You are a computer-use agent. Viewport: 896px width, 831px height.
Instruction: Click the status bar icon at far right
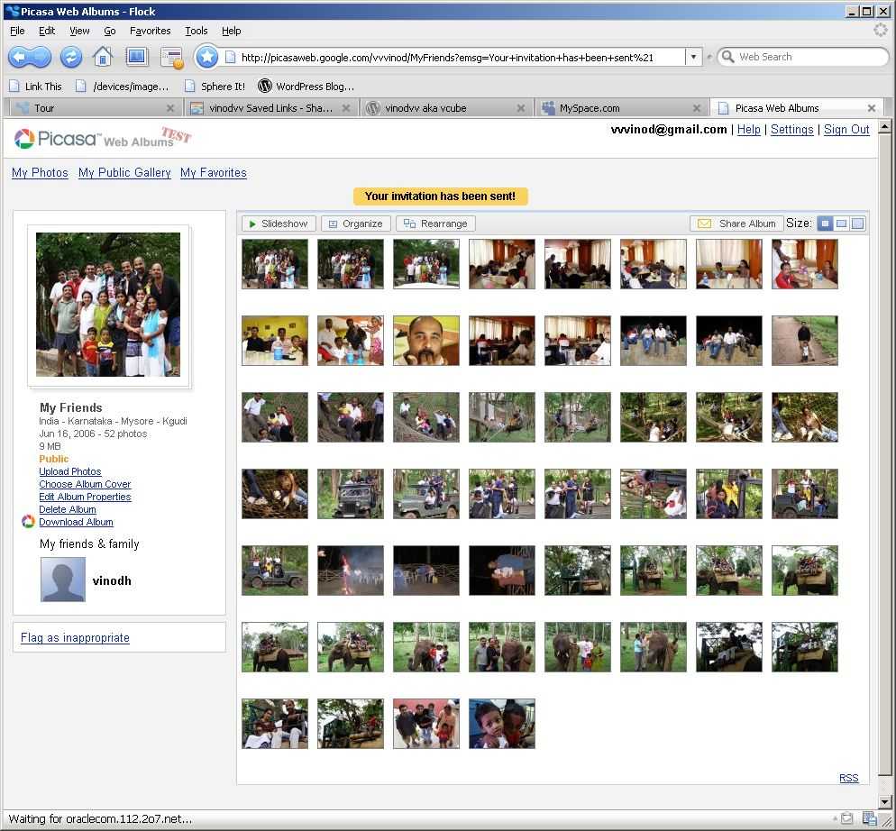pos(869,818)
